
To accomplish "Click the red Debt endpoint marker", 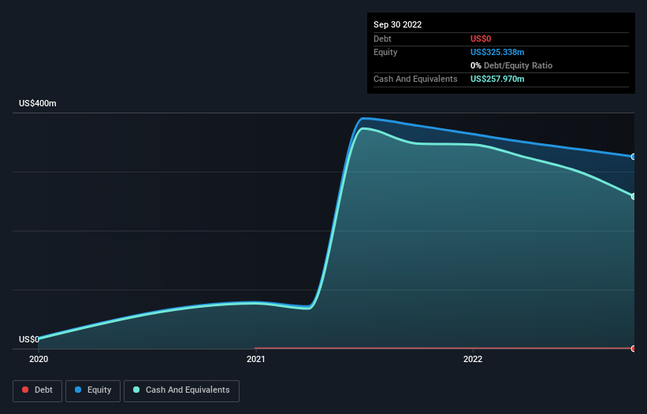I will (634, 349).
